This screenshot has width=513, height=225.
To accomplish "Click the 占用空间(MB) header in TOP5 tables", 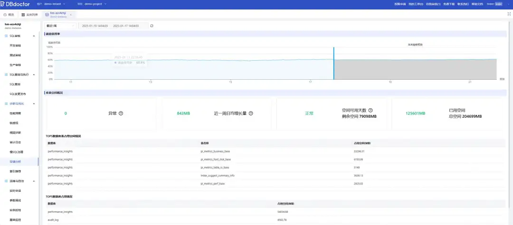I will (x=362, y=143).
